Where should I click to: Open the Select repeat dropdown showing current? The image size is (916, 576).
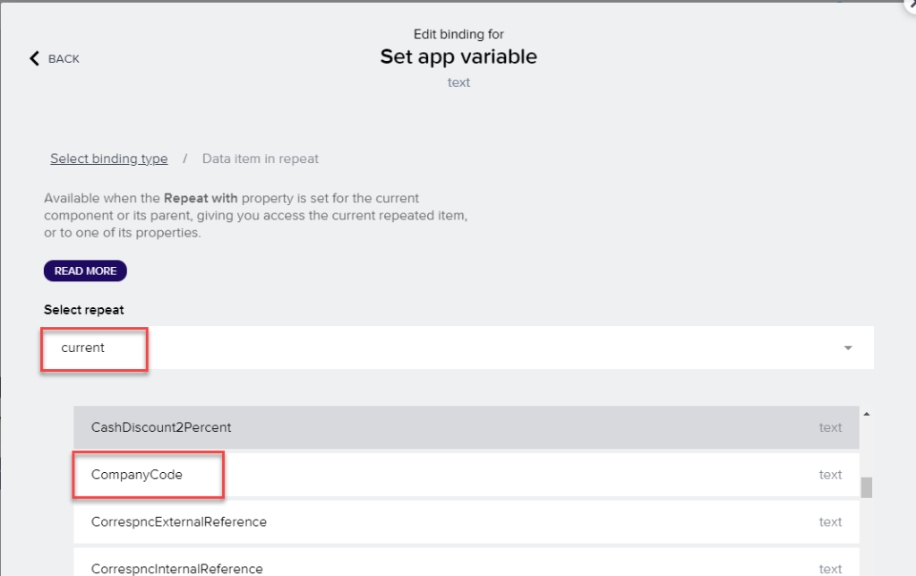click(x=448, y=348)
